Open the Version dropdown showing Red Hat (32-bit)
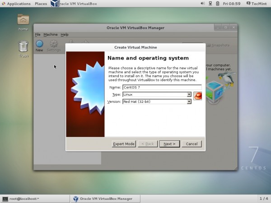Image resolution: width=271 pixels, height=203 pixels. tap(157, 101)
